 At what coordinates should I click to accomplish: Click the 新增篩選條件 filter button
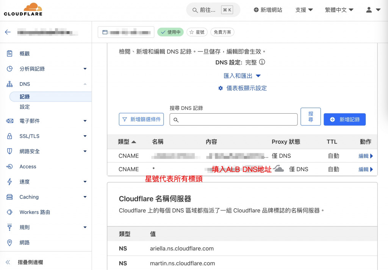pyautogui.click(x=141, y=119)
